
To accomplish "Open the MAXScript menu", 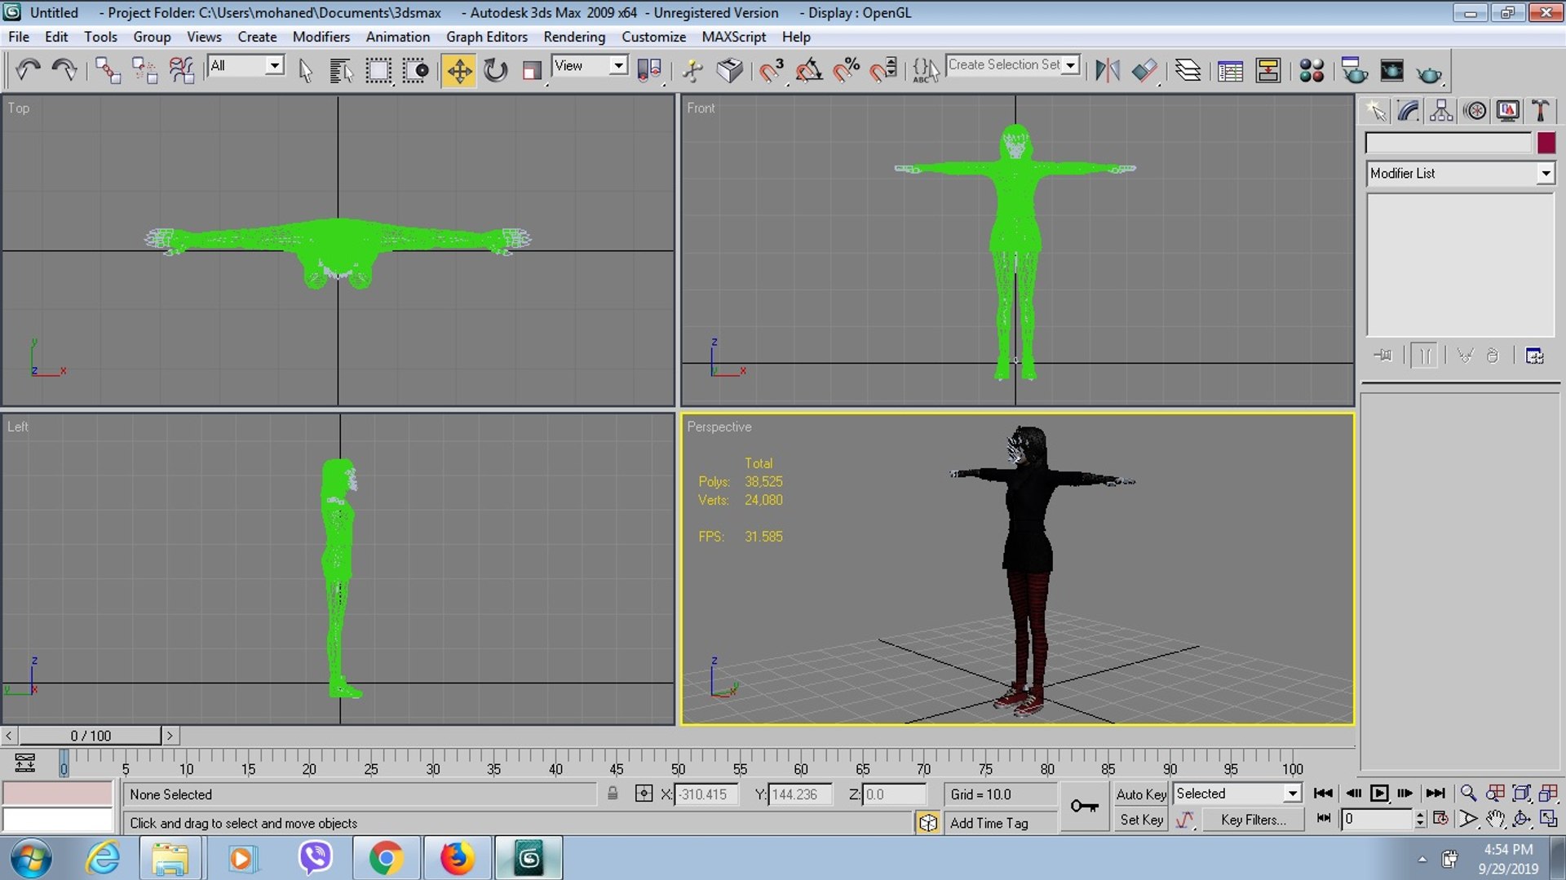I will (x=733, y=37).
